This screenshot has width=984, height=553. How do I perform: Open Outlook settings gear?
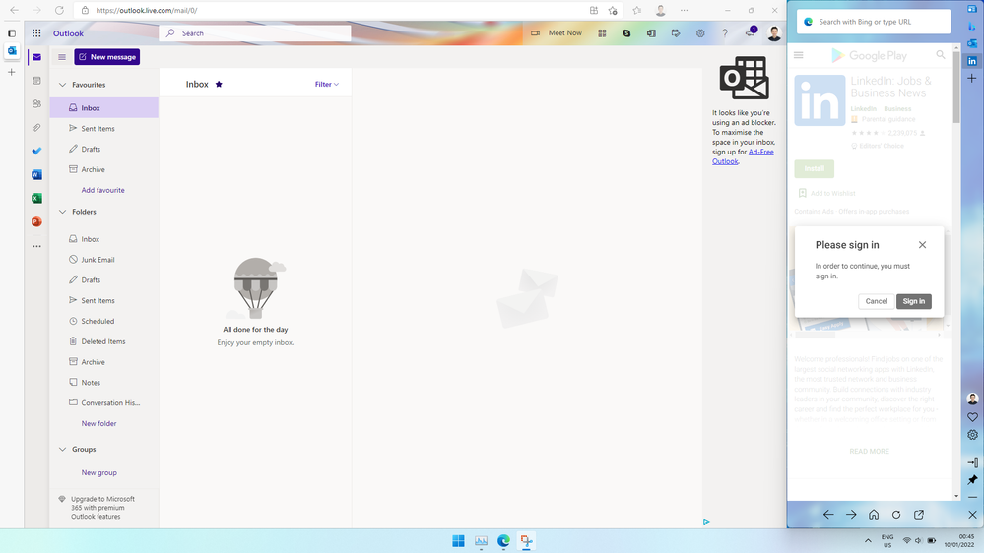(700, 33)
